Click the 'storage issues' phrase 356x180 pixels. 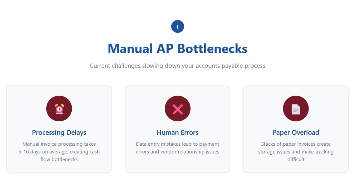click(x=273, y=152)
